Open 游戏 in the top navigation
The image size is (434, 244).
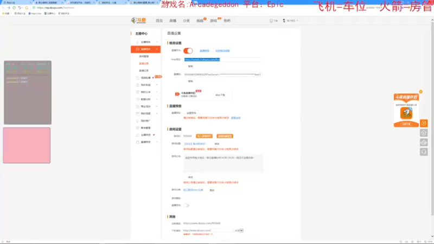pyautogui.click(x=213, y=21)
